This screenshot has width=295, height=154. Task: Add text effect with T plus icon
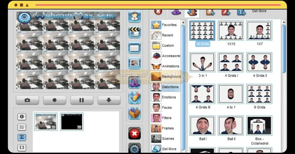click(x=241, y=12)
